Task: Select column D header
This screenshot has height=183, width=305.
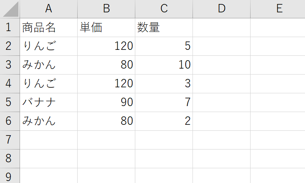Action: pos(222,9)
